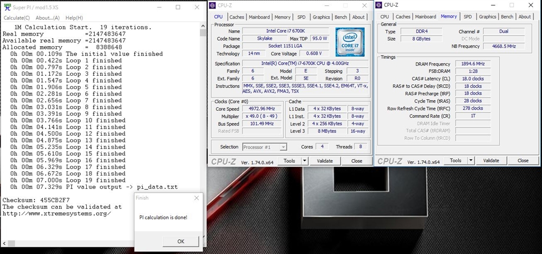Image resolution: width=542 pixels, height=254 pixels.
Task: Click the processor Name field Intel Core i7 6700K
Action: click(x=285, y=31)
